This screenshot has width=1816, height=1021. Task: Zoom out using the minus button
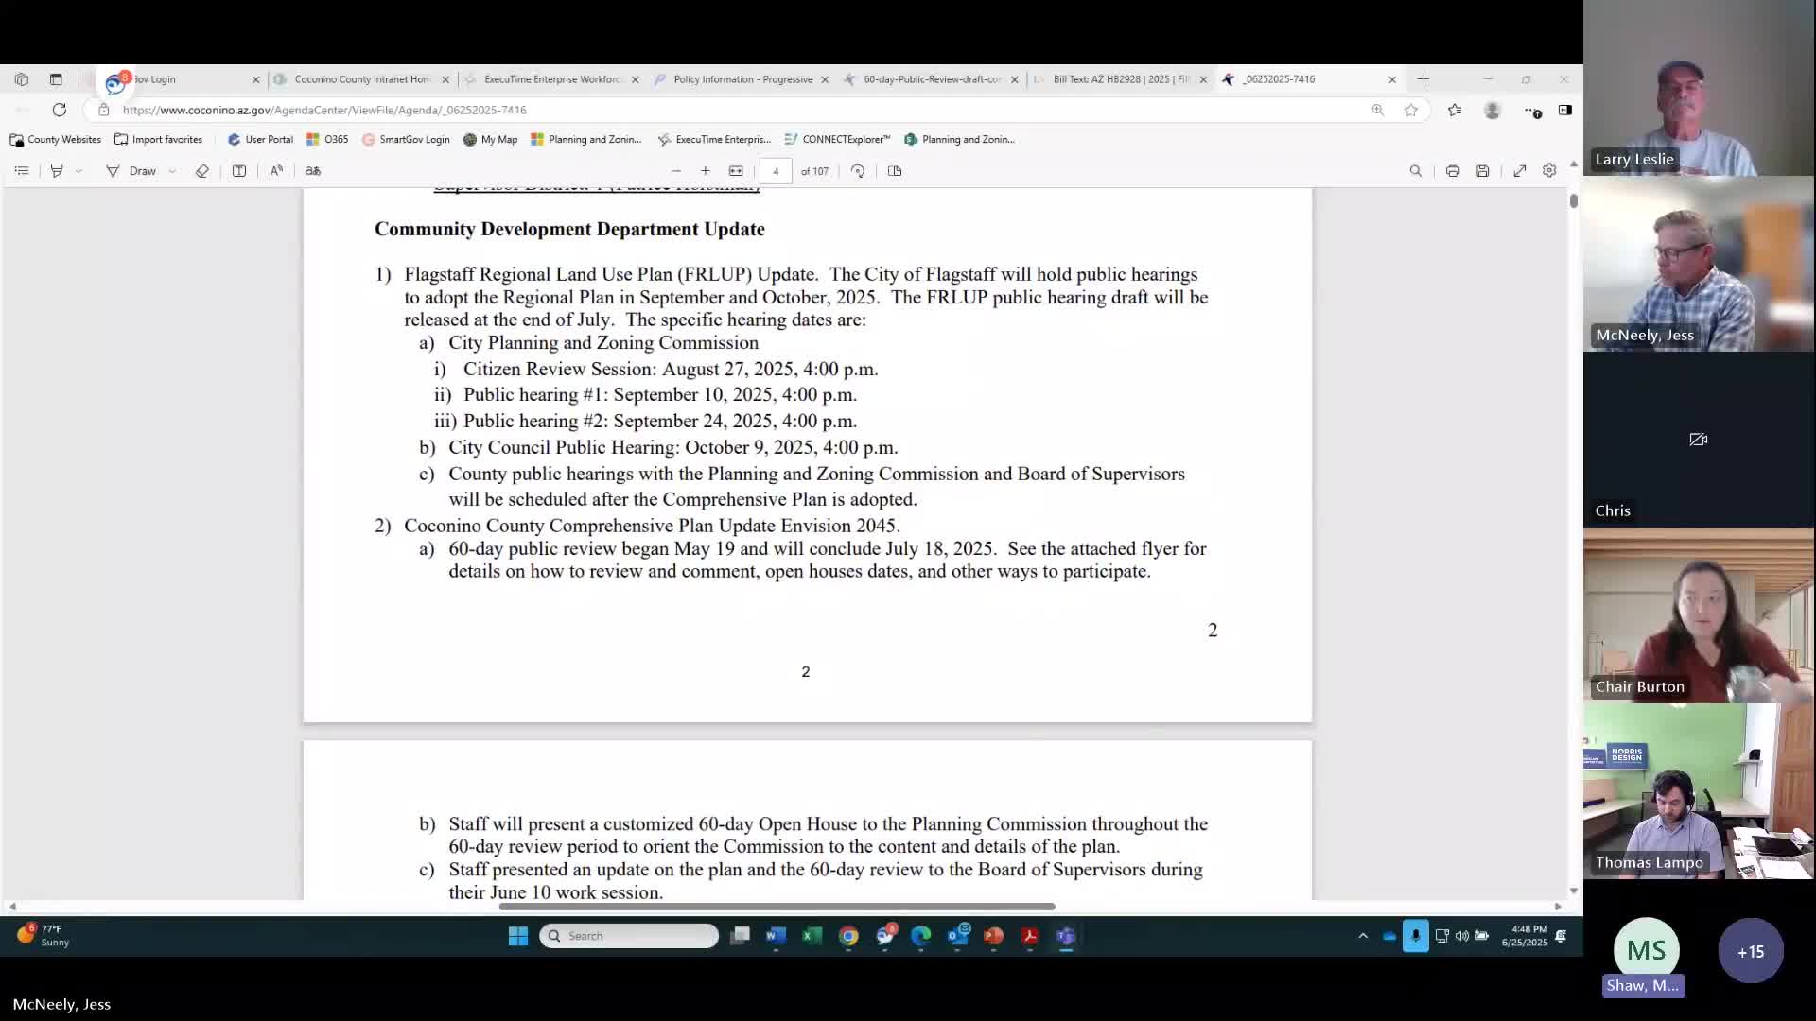pyautogui.click(x=675, y=171)
